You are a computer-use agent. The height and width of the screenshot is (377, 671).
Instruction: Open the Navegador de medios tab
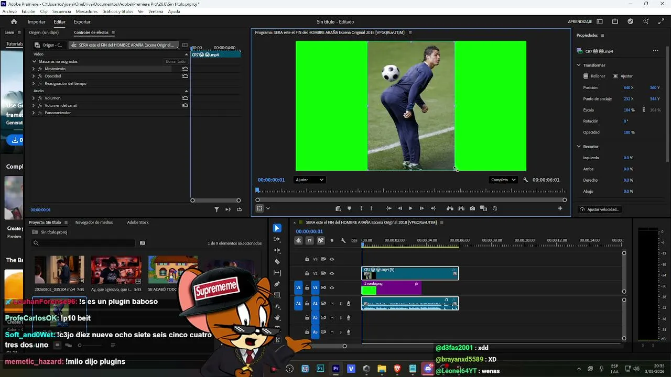click(94, 222)
